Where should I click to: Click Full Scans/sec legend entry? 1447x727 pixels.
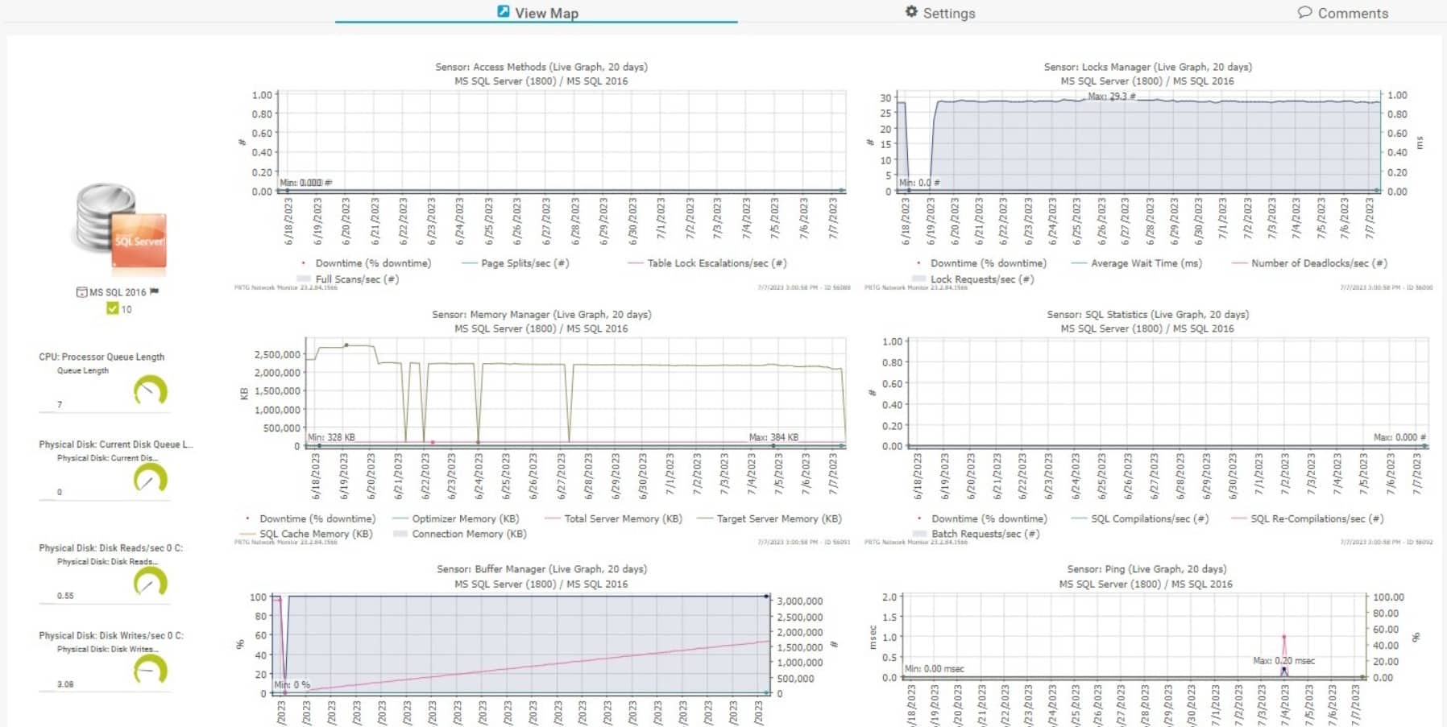click(348, 279)
